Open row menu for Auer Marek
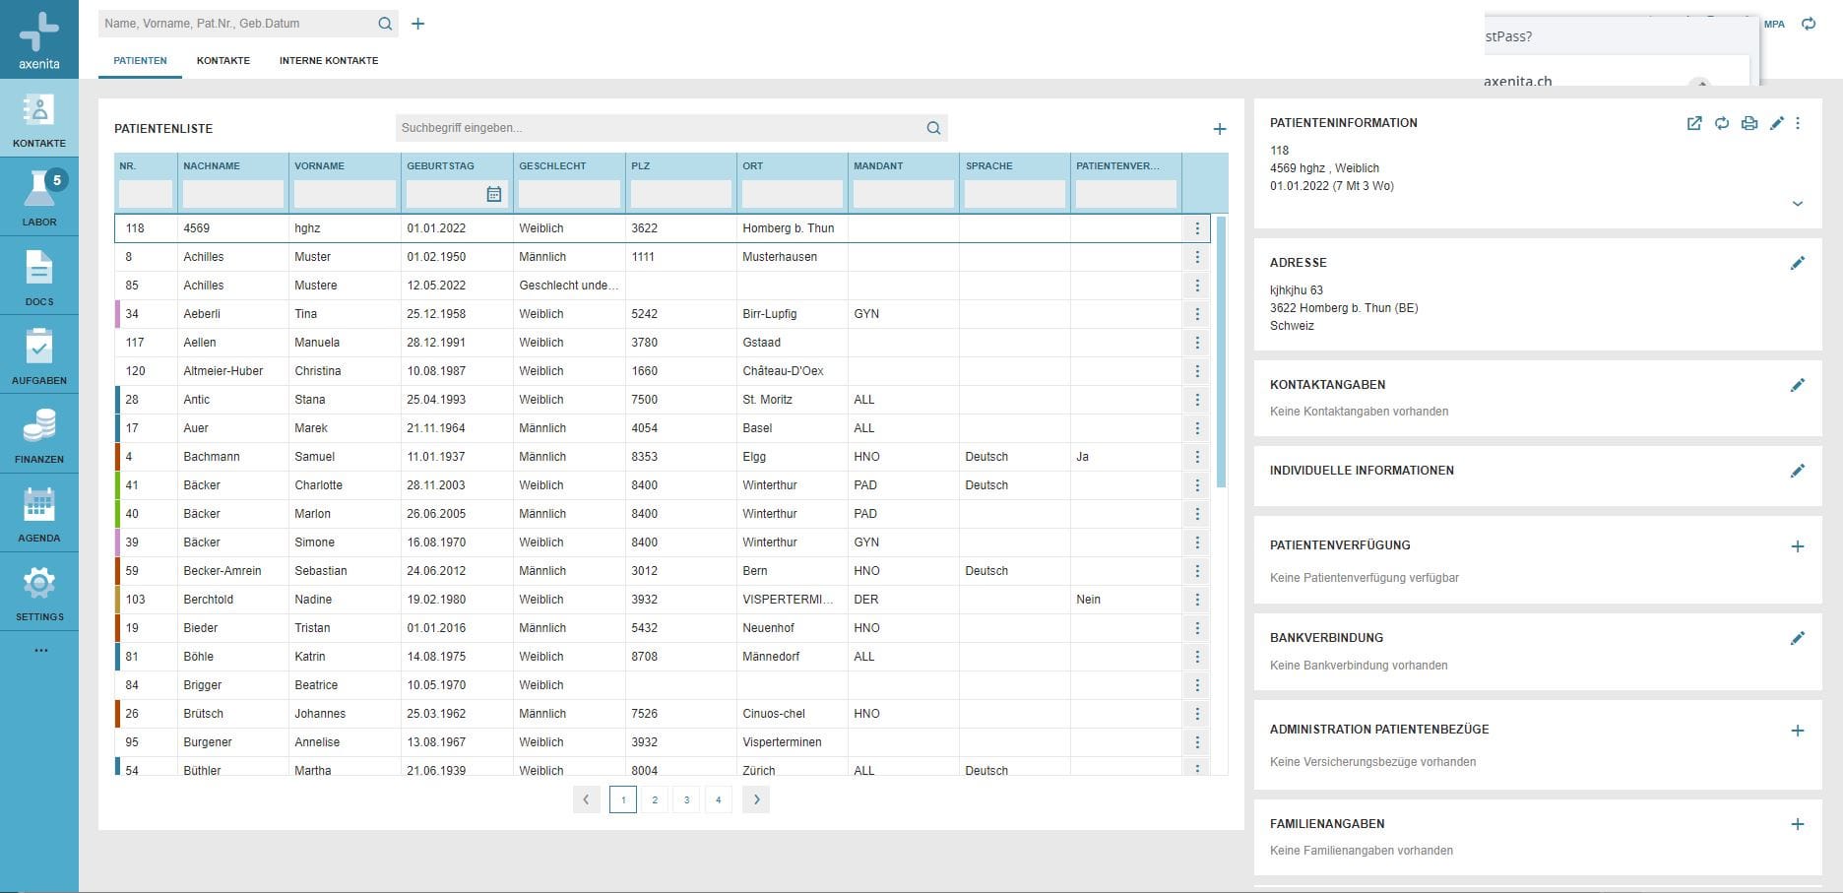This screenshot has height=893, width=1843. point(1197,428)
